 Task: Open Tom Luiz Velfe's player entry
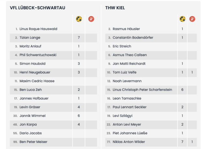coord(125,72)
